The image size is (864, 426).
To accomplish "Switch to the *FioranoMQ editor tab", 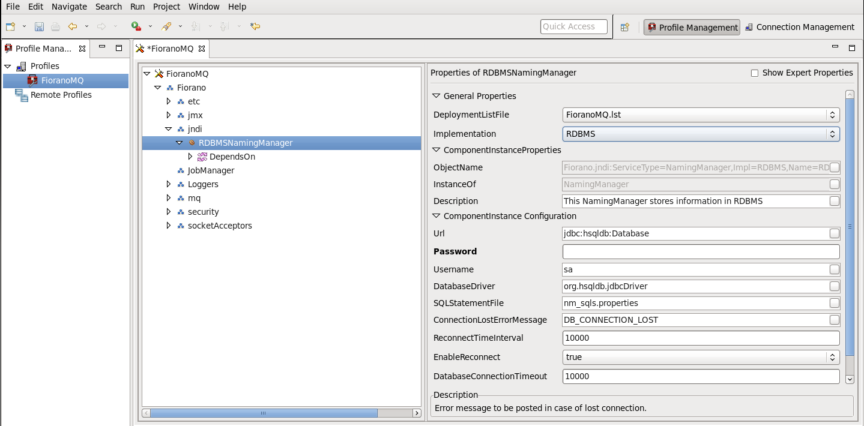I will click(x=171, y=49).
